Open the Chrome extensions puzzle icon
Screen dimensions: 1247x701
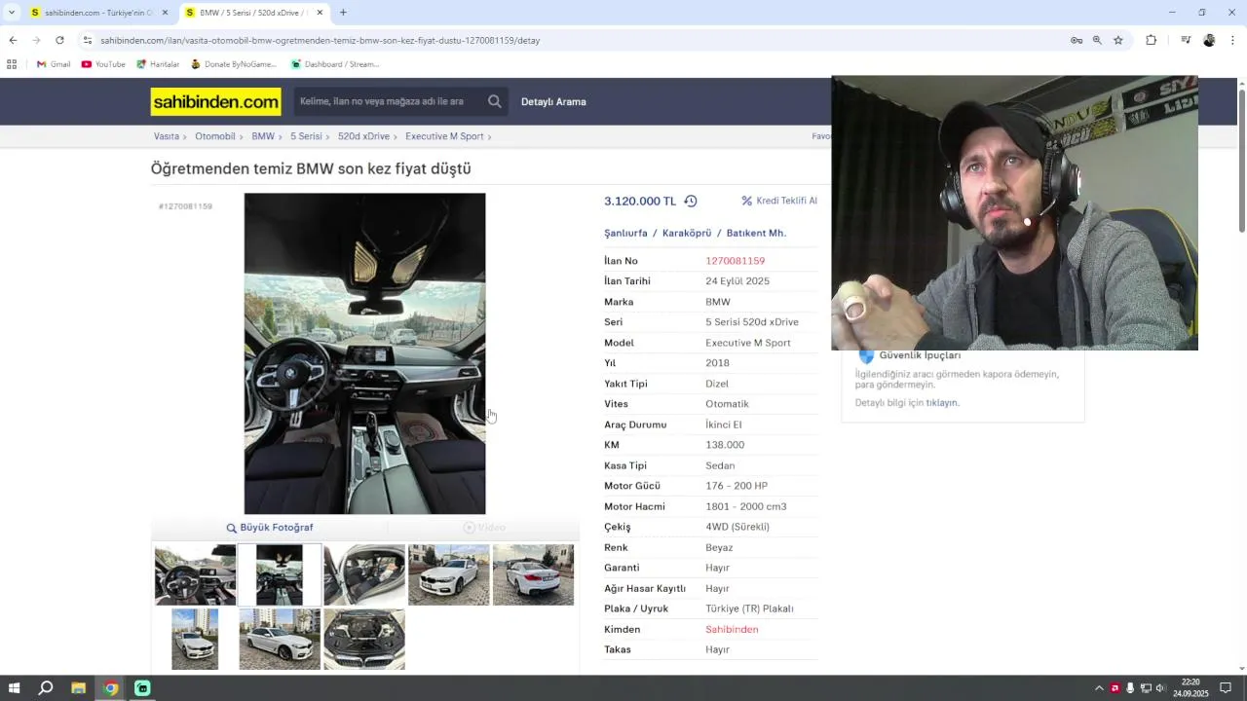click(x=1152, y=40)
